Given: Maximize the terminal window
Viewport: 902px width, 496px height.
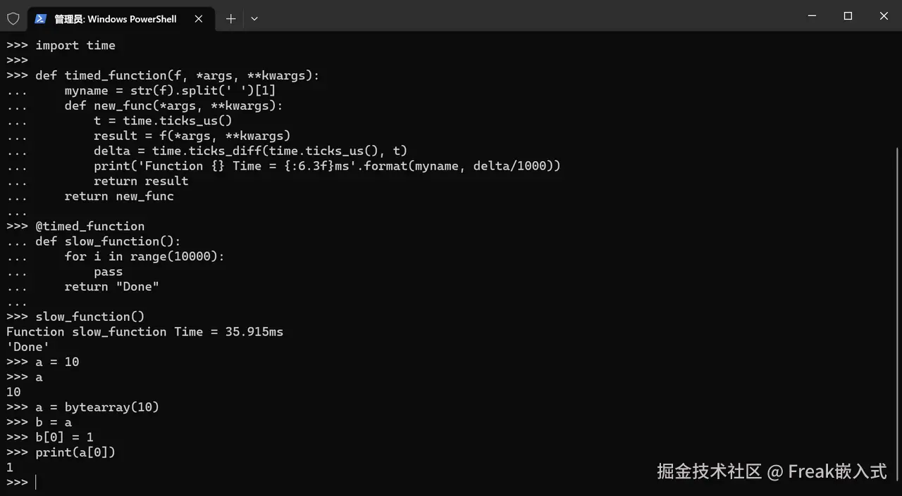Looking at the screenshot, I should 848,15.
